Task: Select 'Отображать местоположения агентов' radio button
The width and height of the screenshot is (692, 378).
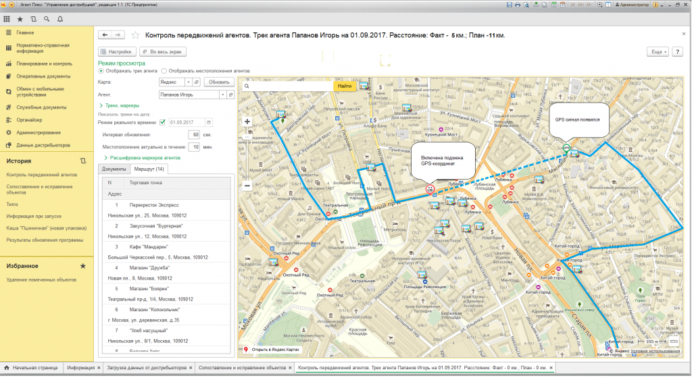Action: [164, 71]
